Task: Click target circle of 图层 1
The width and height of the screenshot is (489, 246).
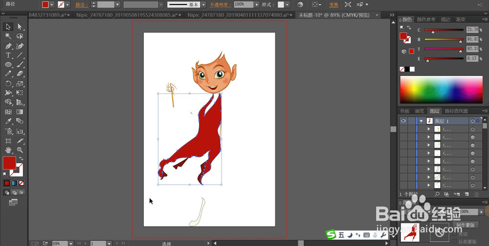Action: [x=473, y=121]
